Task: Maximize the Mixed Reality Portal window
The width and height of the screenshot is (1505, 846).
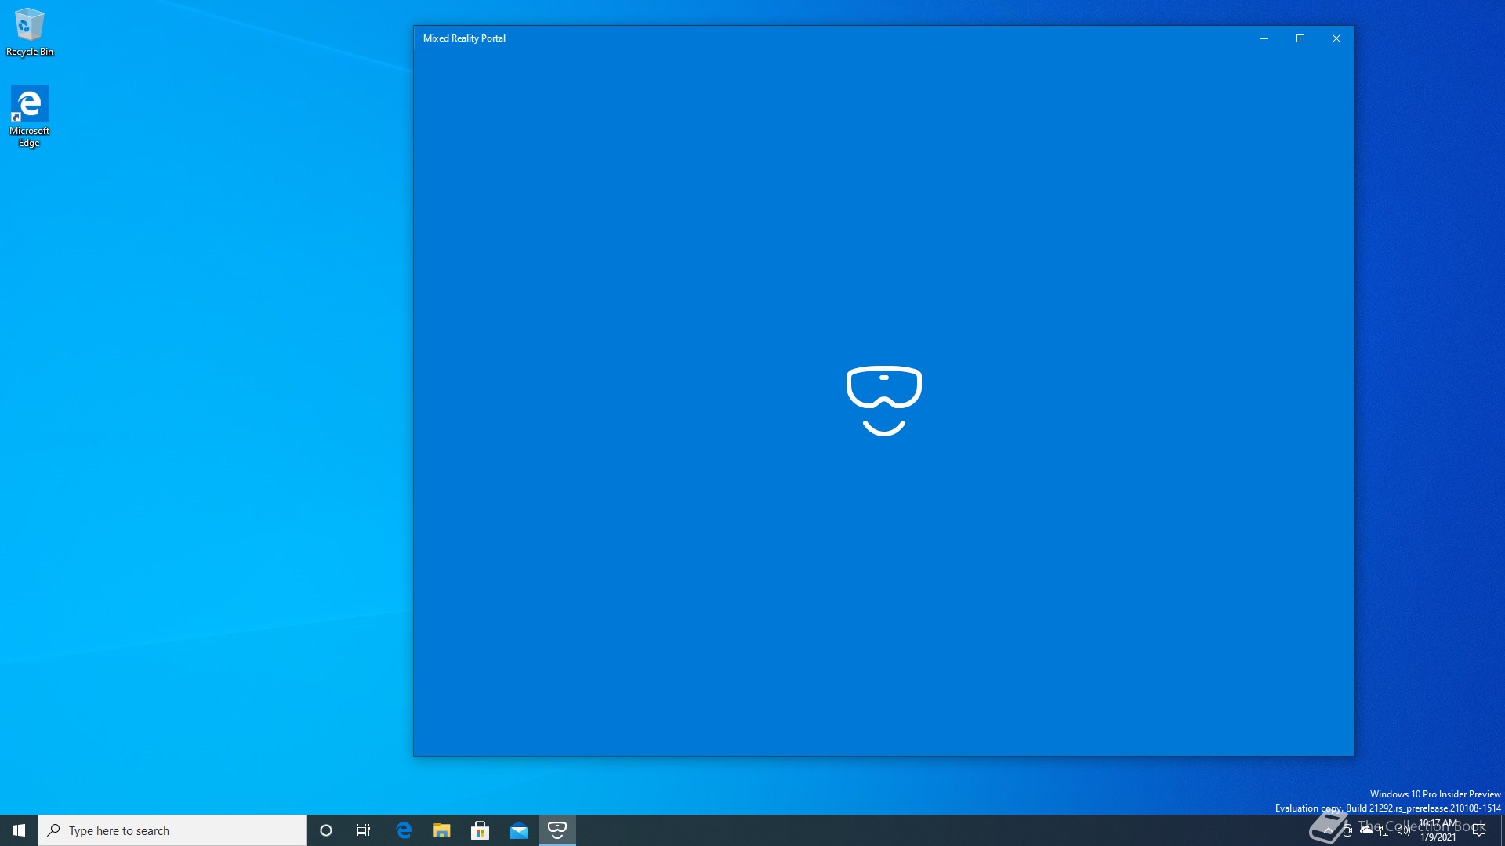Action: point(1300,38)
